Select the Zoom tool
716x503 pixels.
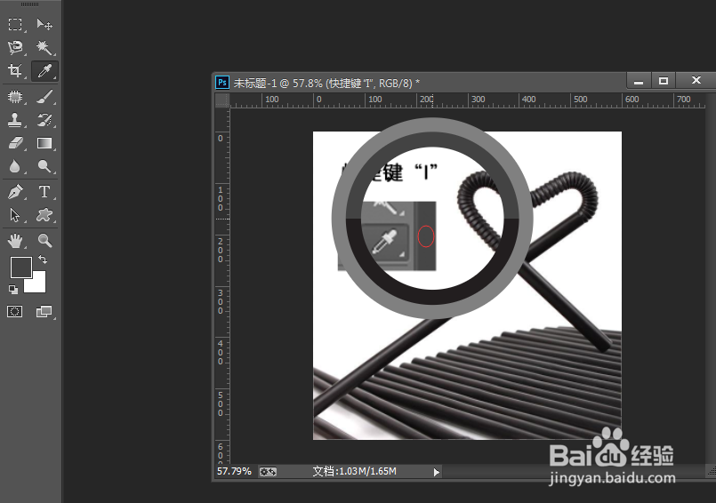pos(44,241)
